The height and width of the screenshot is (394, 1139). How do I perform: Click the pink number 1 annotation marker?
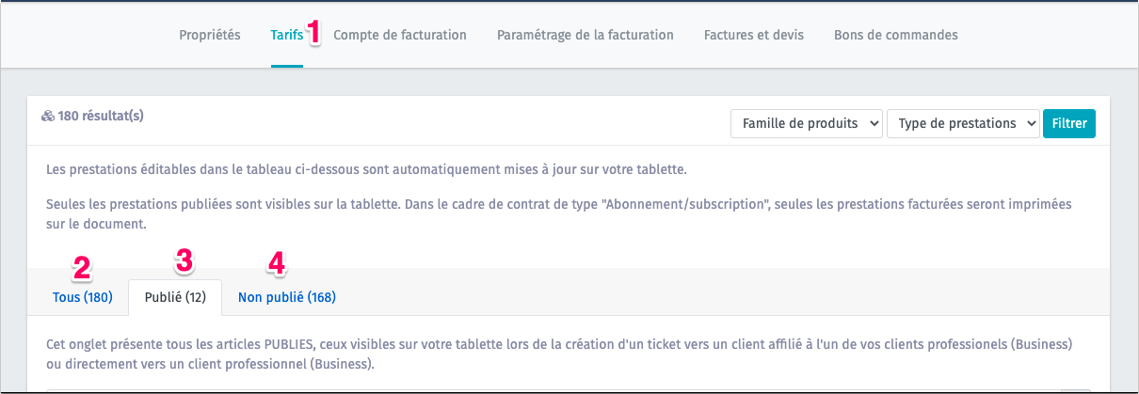315,32
